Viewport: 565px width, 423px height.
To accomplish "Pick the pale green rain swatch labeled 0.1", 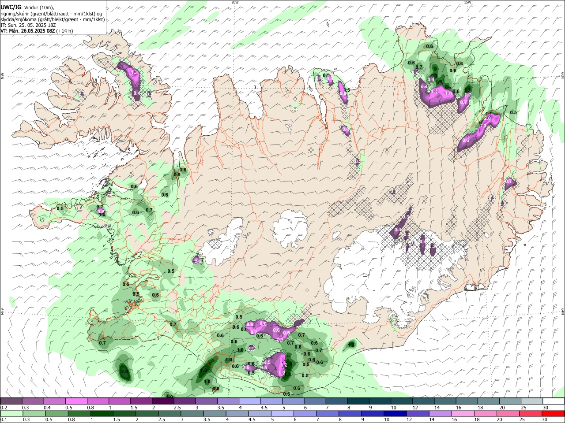I will (11, 413).
